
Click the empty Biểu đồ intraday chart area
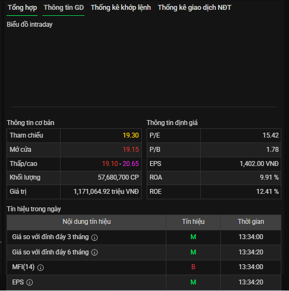144,68
